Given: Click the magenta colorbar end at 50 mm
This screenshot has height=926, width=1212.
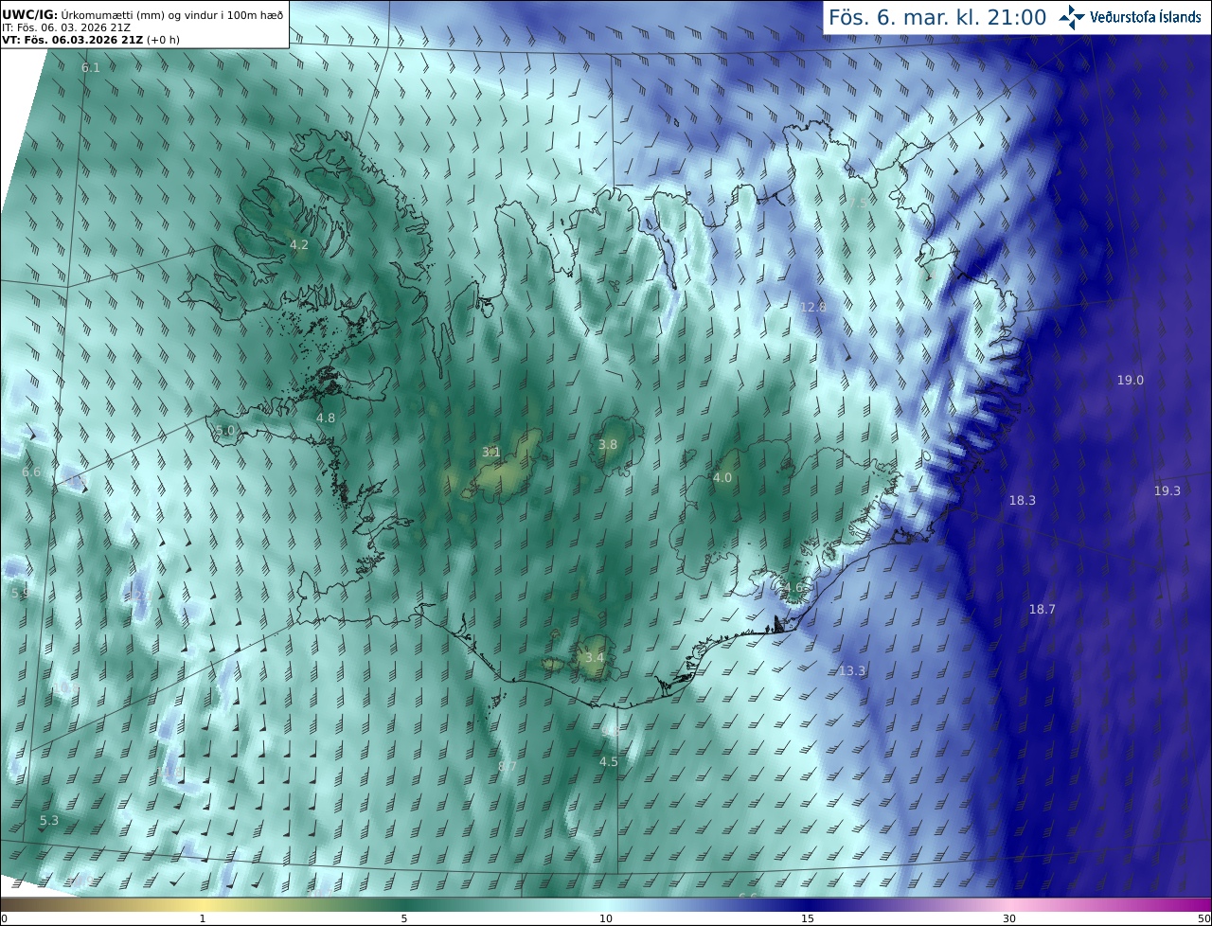Looking at the screenshot, I should (1203, 904).
